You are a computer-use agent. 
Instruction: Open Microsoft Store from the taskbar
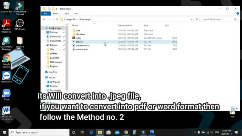(109, 132)
